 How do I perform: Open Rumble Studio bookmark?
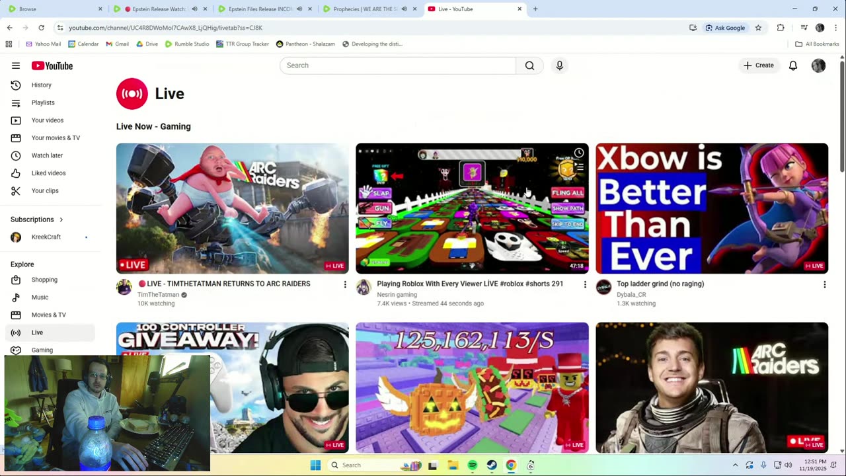click(x=187, y=44)
